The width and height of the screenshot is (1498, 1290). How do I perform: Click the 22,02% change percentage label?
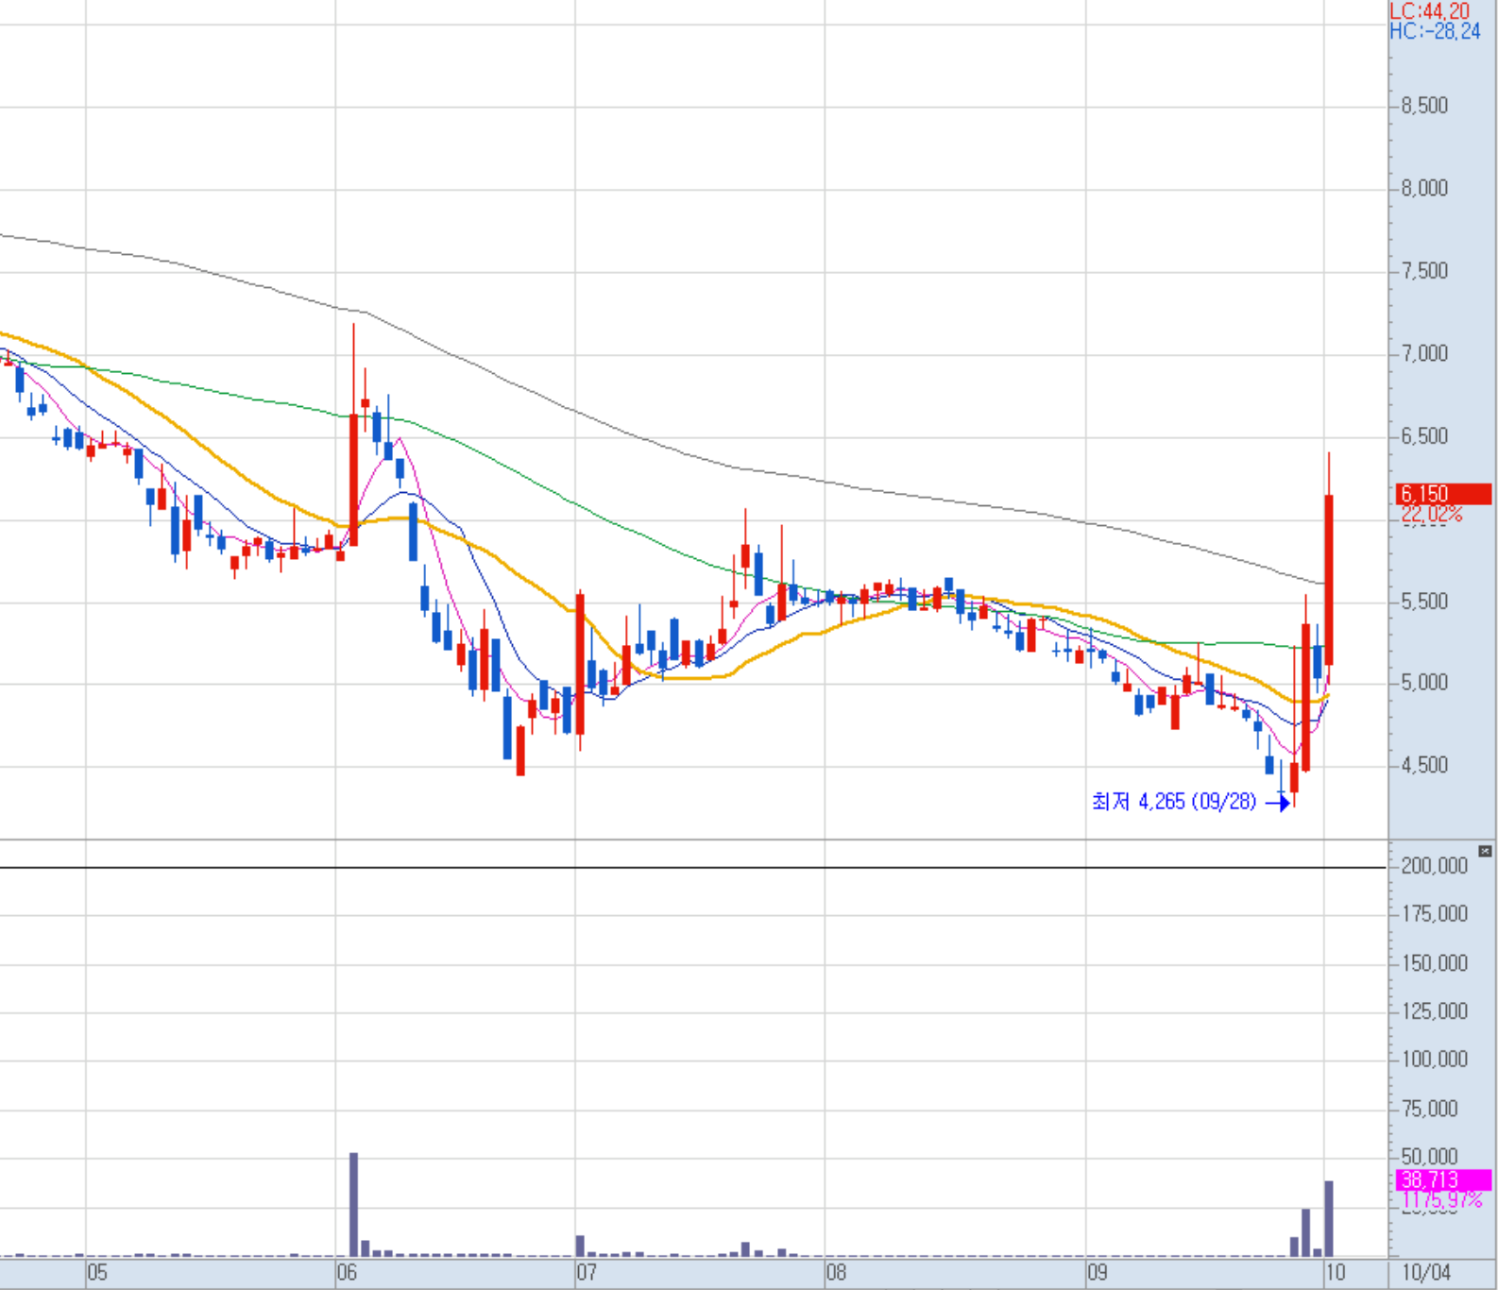pyautogui.click(x=1432, y=515)
